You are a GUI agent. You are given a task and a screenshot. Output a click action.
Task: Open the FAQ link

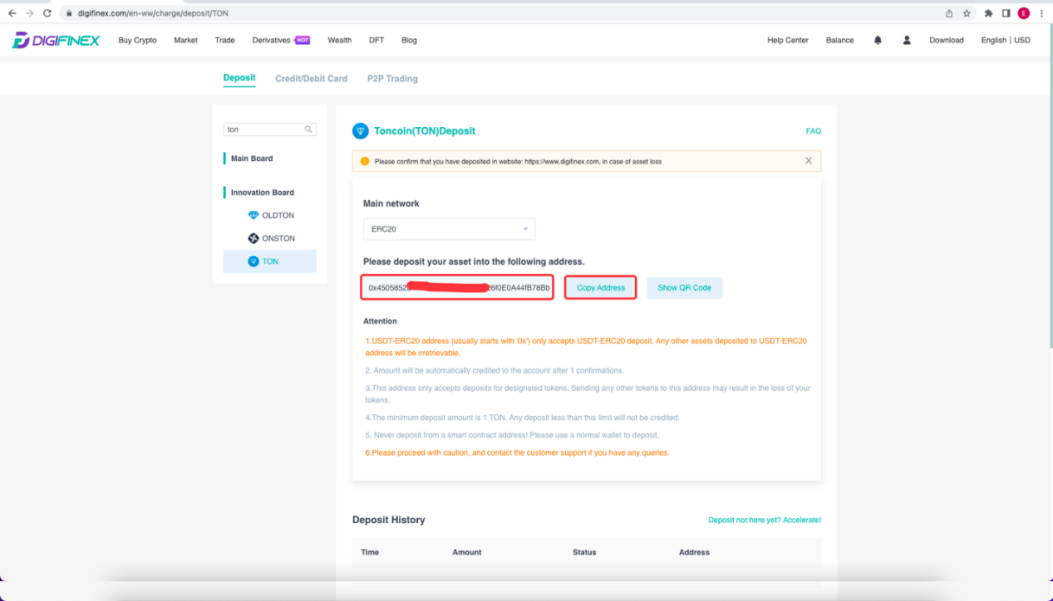pyautogui.click(x=813, y=131)
